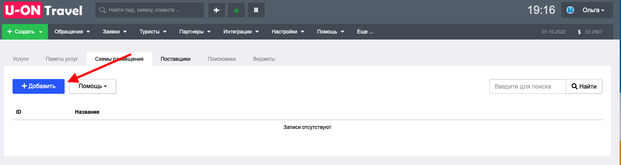Expand the Обращения menu
The height and width of the screenshot is (165, 621).
72,32
